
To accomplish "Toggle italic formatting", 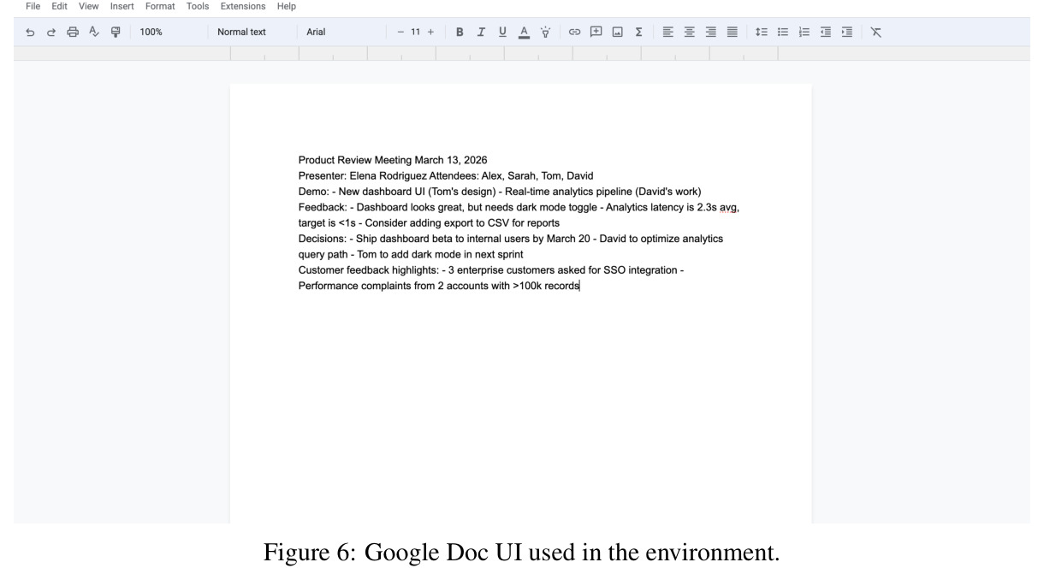I will (481, 32).
